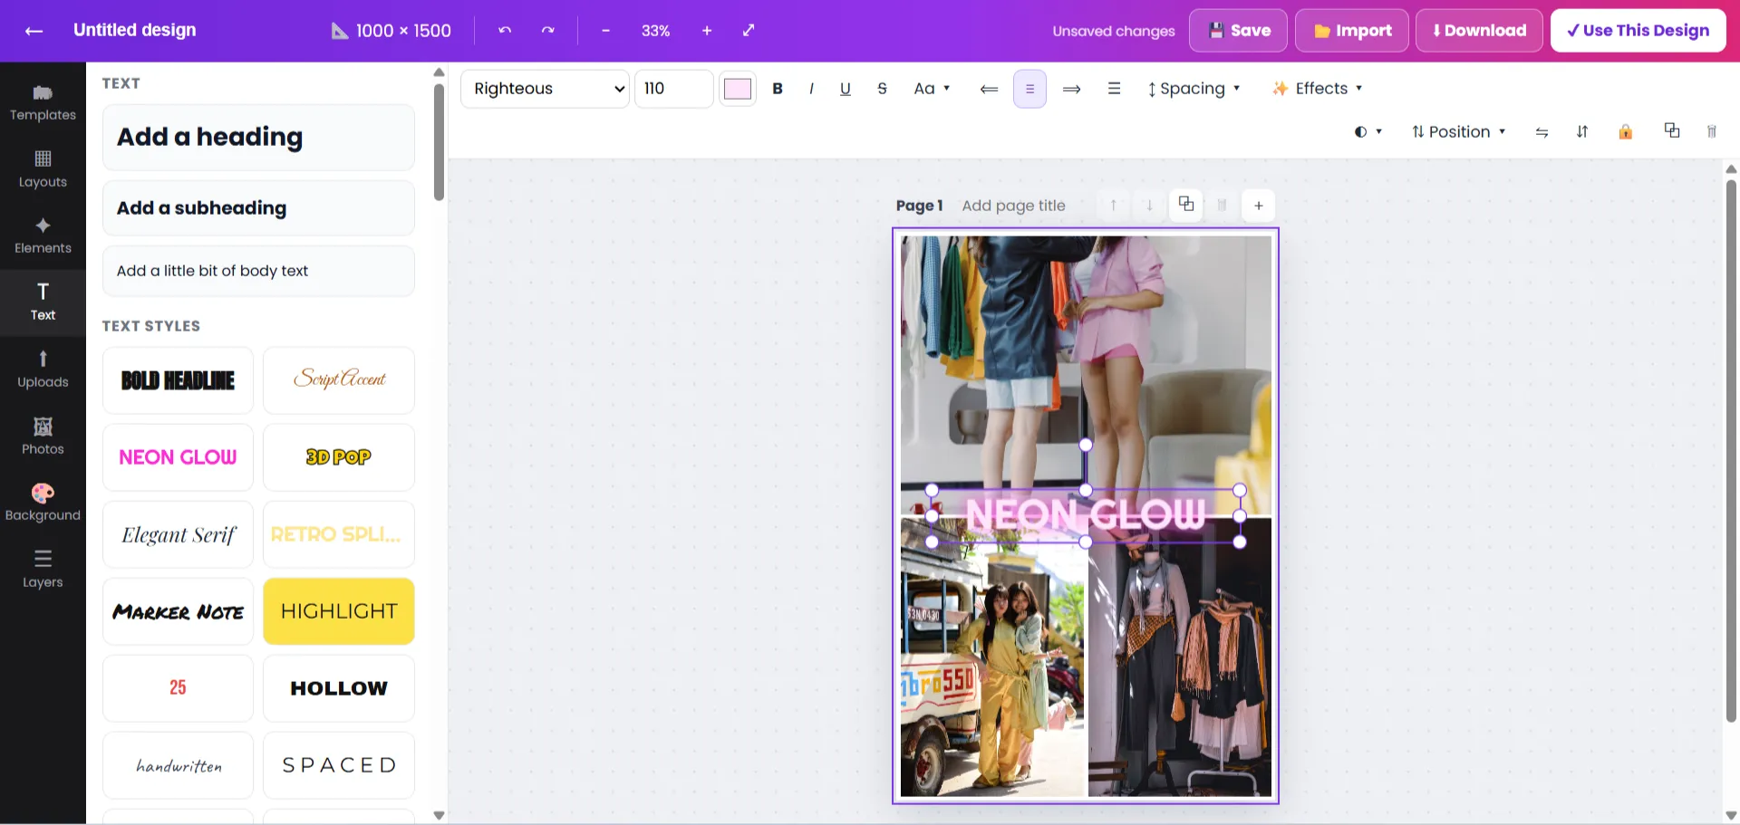Toggle italic formatting

[811, 89]
